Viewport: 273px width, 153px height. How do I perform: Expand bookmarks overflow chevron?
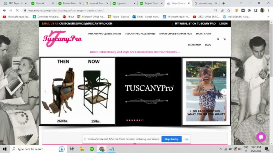[268, 17]
